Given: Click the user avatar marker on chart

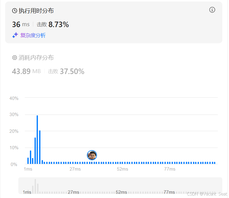Looking at the screenshot, I should tap(92, 155).
